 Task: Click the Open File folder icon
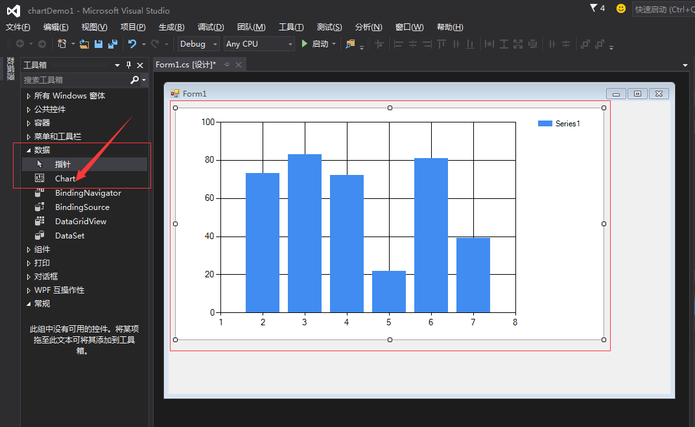(85, 44)
